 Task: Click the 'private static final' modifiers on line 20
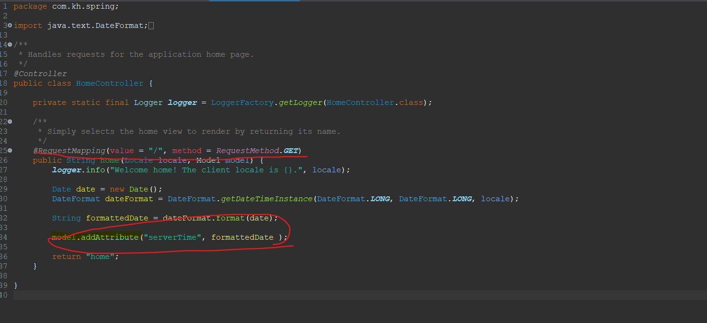80,103
